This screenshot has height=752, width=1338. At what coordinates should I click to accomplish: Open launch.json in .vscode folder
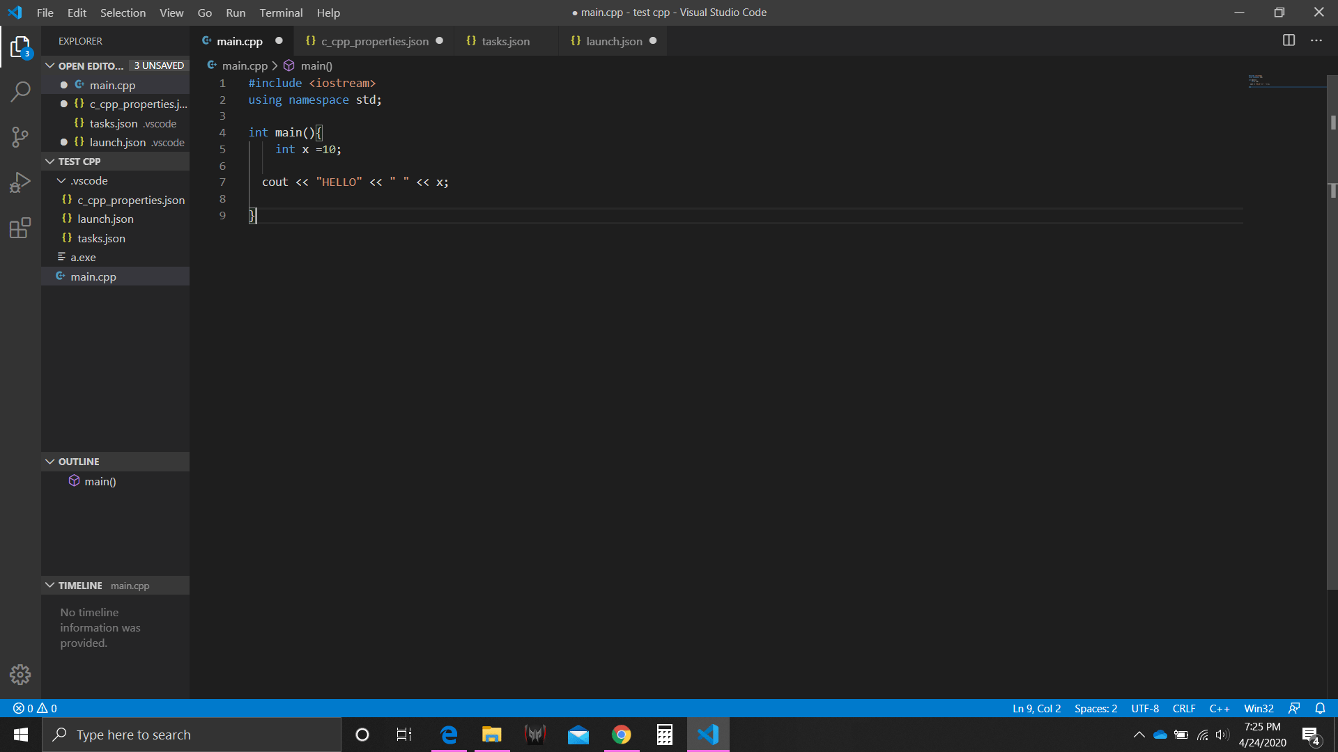click(x=115, y=219)
